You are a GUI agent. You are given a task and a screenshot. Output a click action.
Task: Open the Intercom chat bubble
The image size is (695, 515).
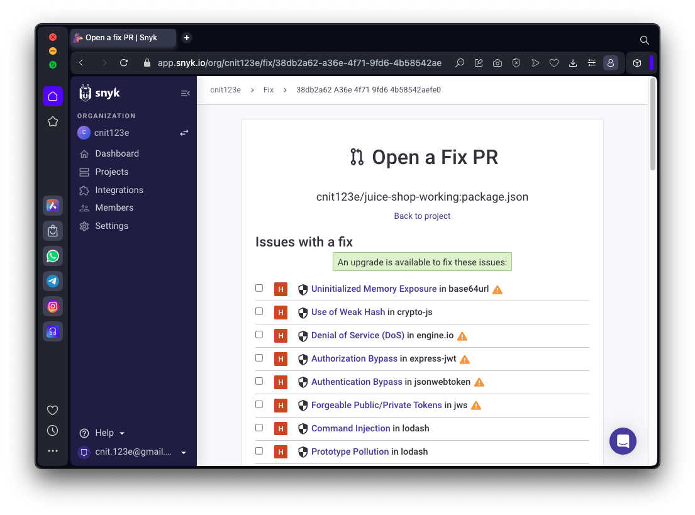point(623,441)
